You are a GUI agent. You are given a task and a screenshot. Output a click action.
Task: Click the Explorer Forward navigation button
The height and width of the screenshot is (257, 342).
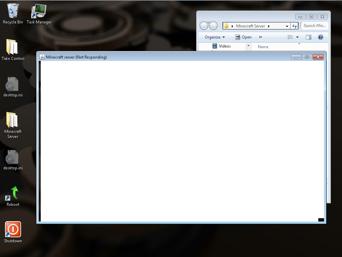coord(213,26)
